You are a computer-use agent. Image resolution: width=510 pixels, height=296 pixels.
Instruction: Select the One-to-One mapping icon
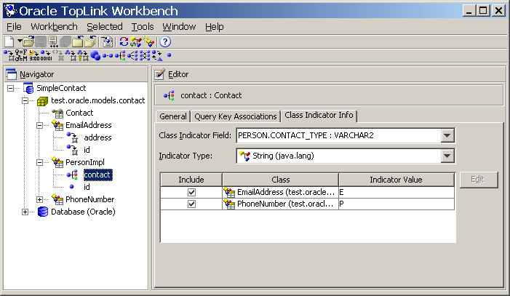108,55
